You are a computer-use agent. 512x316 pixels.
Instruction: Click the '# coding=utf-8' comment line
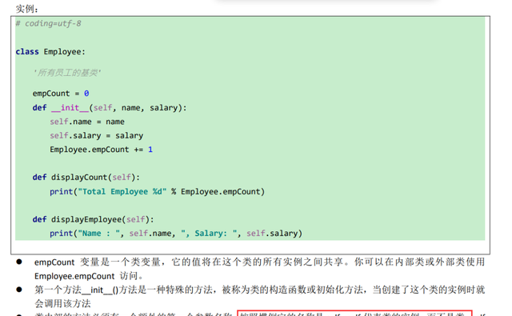pyautogui.click(x=48, y=23)
